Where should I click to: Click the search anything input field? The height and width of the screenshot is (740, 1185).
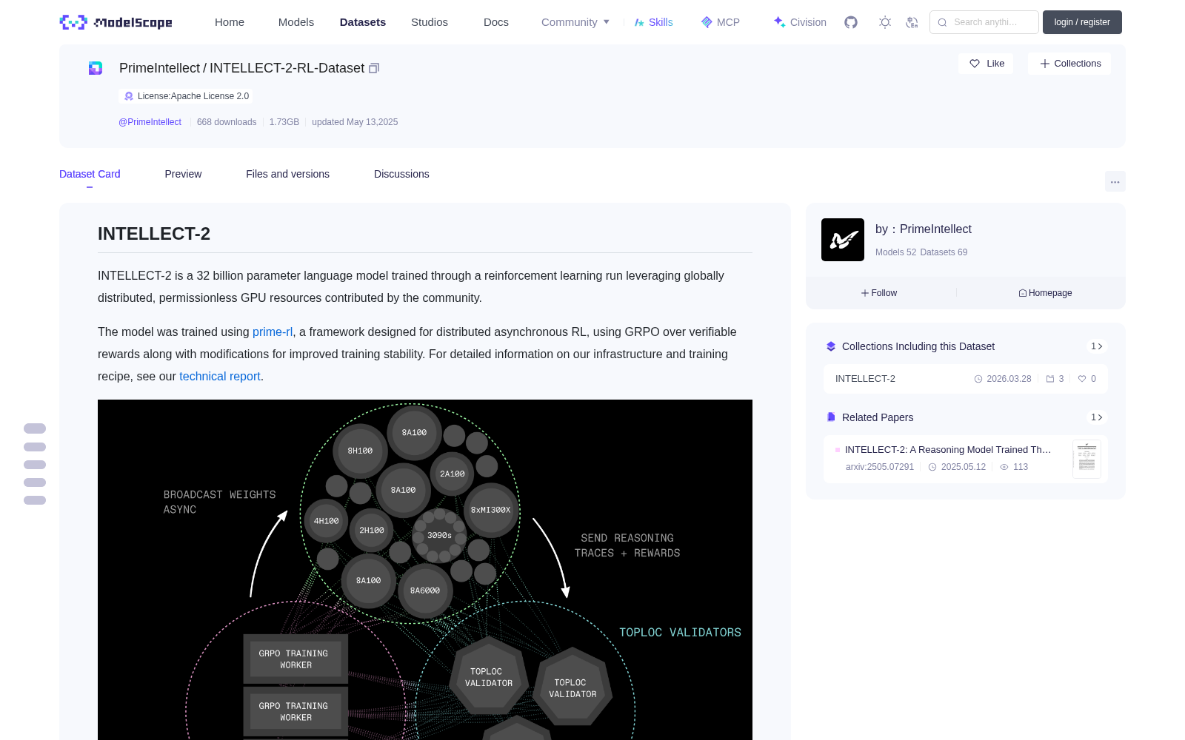(984, 22)
